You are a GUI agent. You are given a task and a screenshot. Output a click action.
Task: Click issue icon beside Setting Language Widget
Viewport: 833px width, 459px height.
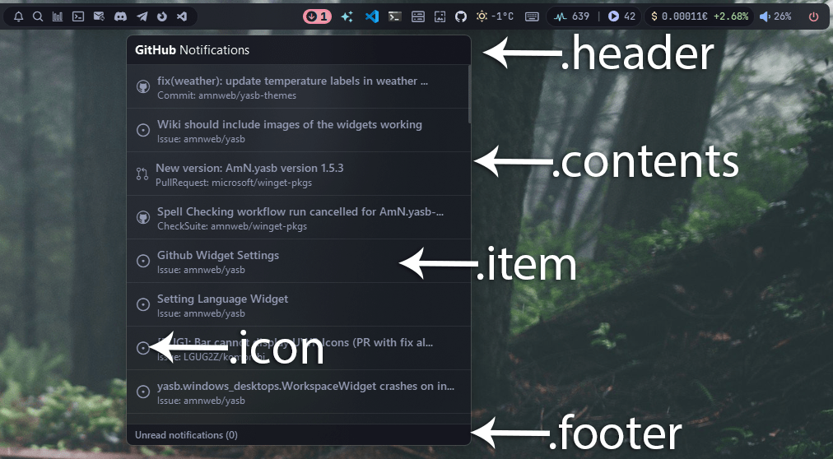click(143, 304)
